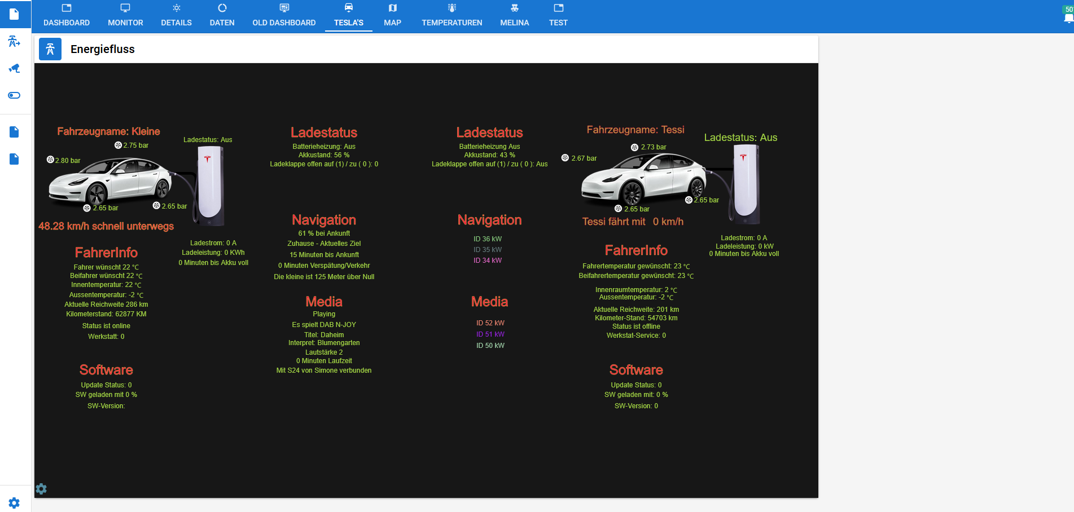Viewport: 1074px width, 512px height.
Task: Click 'Zuhause - Aktuelles Ziel' text
Action: point(324,244)
